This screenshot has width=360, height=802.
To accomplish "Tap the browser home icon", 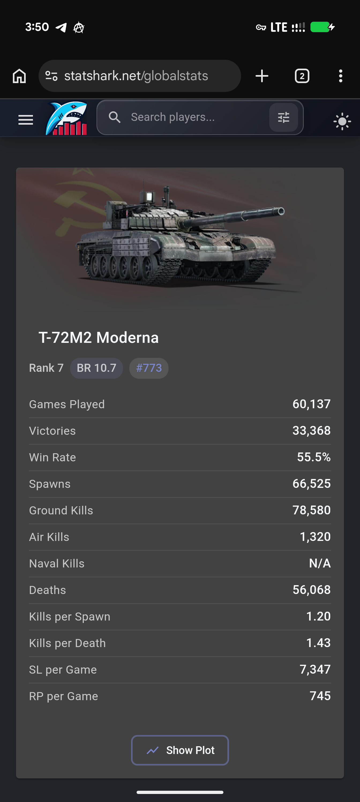I will click(x=19, y=76).
